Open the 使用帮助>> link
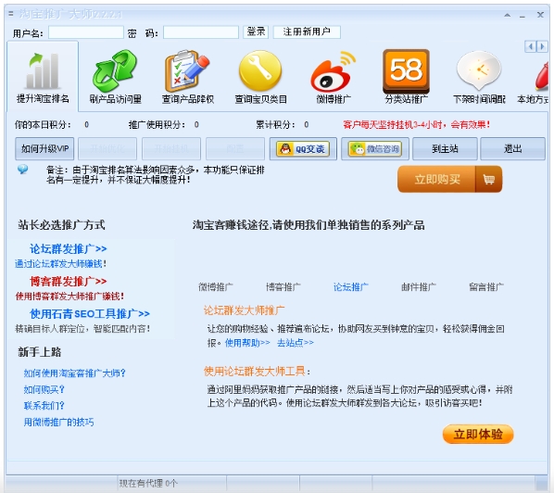Viewport: 554px width, 493px height. pyautogui.click(x=247, y=343)
